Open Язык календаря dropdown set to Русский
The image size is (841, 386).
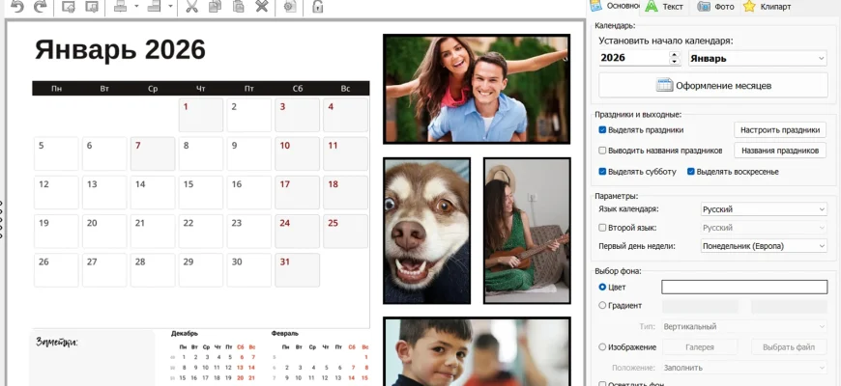(x=764, y=209)
